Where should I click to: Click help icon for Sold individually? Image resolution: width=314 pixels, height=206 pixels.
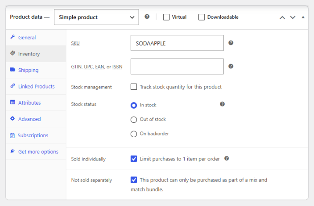227,159
